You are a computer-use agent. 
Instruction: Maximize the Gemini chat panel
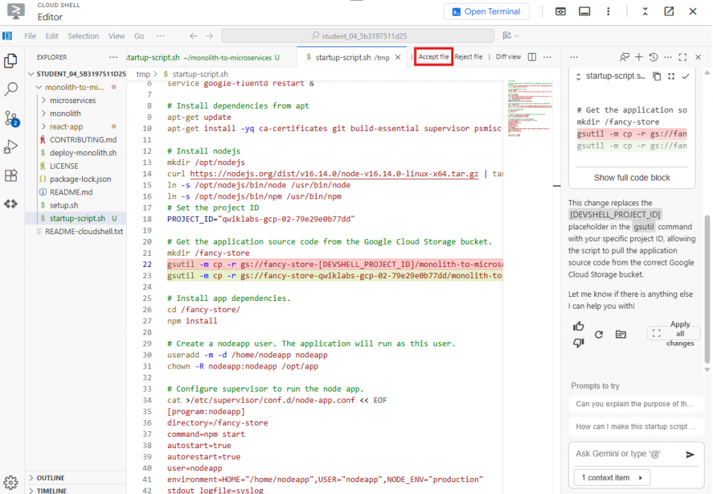682,57
